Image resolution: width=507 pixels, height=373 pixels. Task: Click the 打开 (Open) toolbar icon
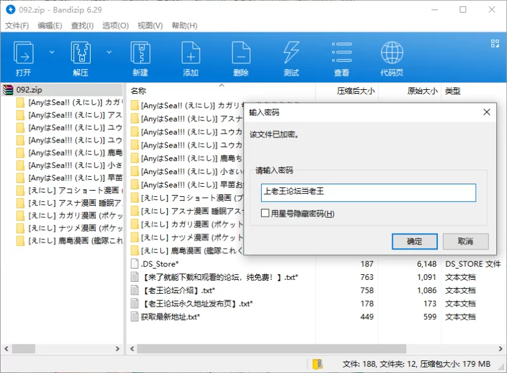click(23, 53)
